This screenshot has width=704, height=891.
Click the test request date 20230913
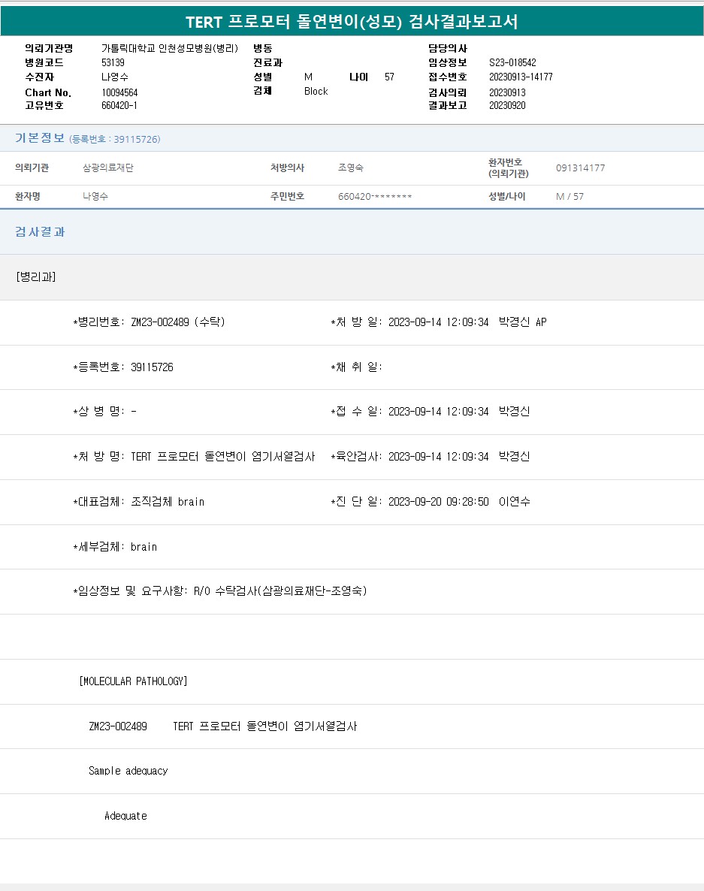pyautogui.click(x=507, y=92)
